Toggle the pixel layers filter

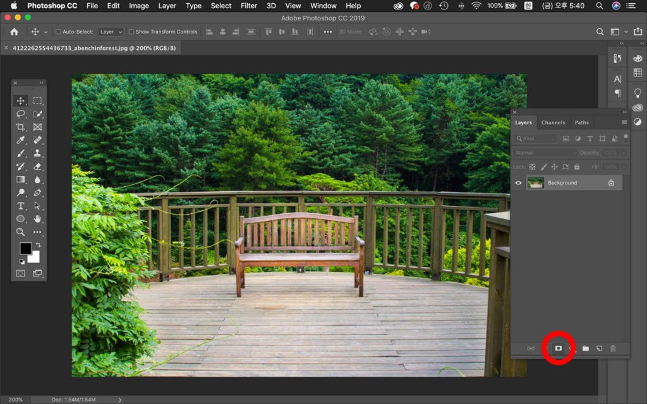pyautogui.click(x=565, y=139)
